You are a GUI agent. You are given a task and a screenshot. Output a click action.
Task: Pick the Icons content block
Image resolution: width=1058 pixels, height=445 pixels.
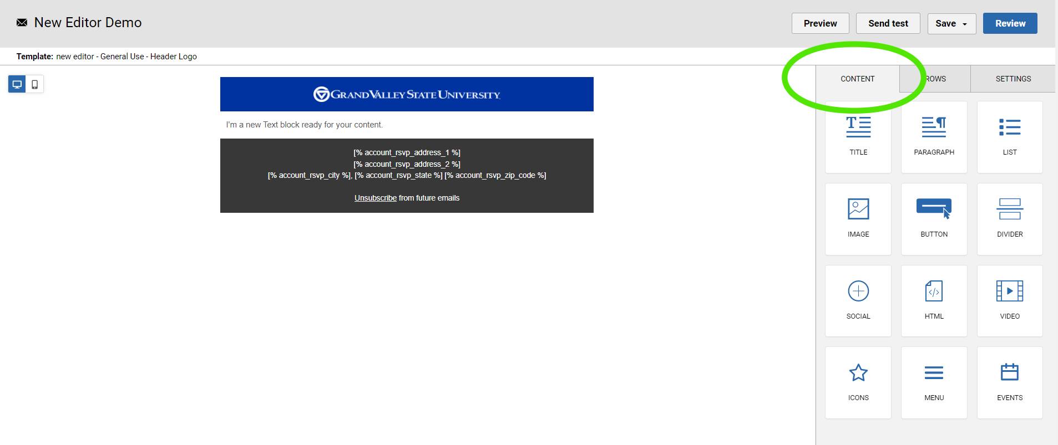coord(858,382)
